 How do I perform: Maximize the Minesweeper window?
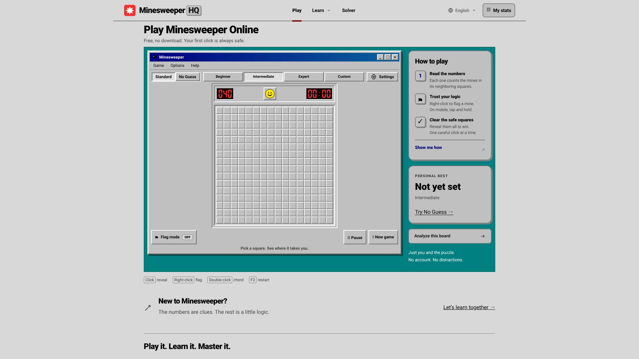tap(388, 57)
